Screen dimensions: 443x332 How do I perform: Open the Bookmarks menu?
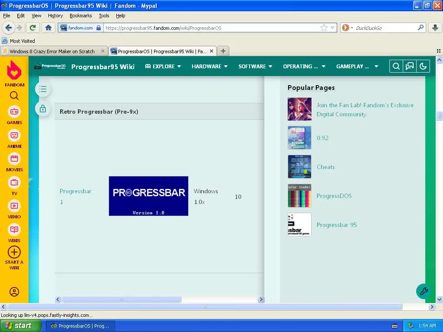click(x=81, y=16)
